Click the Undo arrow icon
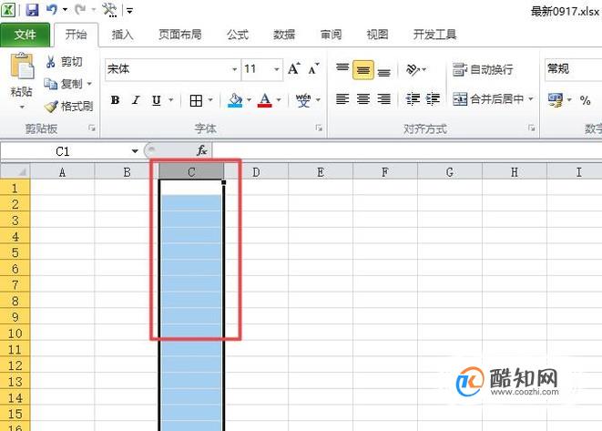The width and height of the screenshot is (602, 431). coord(51,9)
